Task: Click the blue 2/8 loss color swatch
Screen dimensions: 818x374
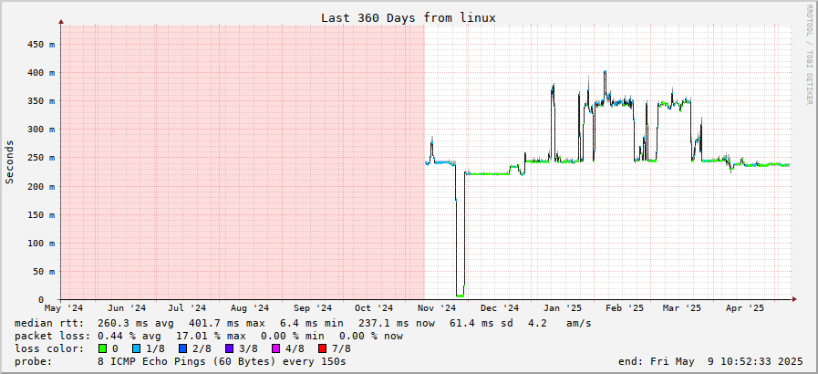Action: (182, 348)
